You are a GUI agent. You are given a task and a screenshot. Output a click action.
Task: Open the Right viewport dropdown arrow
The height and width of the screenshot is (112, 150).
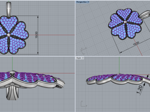click(83, 58)
